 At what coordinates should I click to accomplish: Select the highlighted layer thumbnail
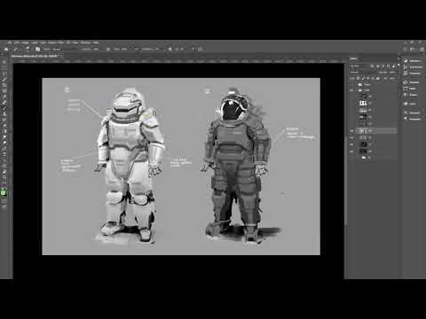pos(363,130)
